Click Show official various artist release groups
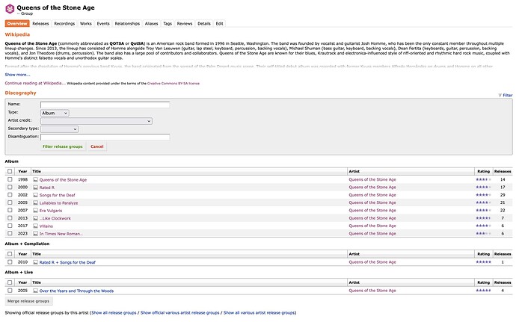516x322 pixels. 180,313
